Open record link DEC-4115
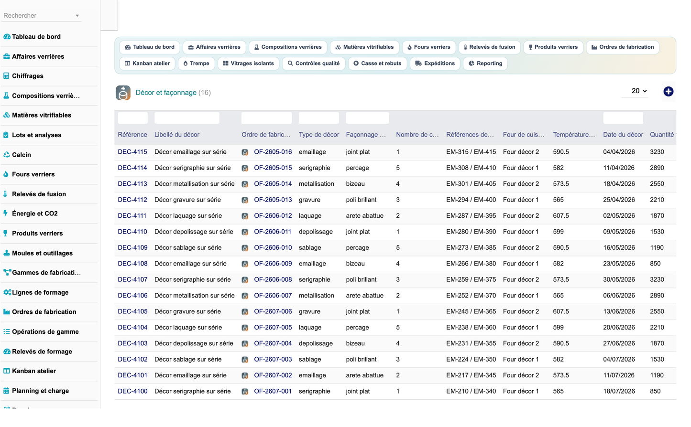The height and width of the screenshot is (427, 691). click(132, 152)
